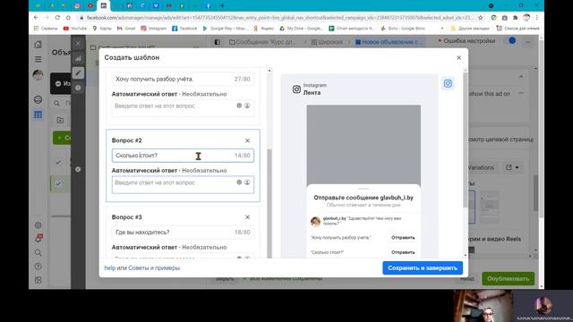Close the dark editing panel with its X
Viewport: 573px width, 322px height.
pos(78,44)
